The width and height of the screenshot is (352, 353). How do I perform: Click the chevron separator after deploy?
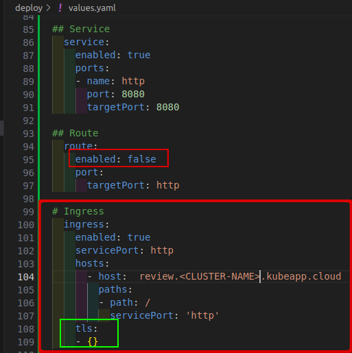[x=48, y=8]
